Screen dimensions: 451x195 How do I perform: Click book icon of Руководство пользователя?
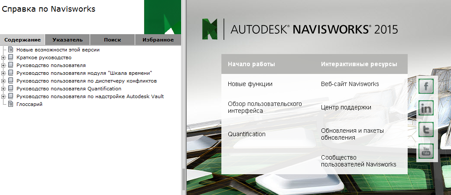pyautogui.click(x=11, y=65)
